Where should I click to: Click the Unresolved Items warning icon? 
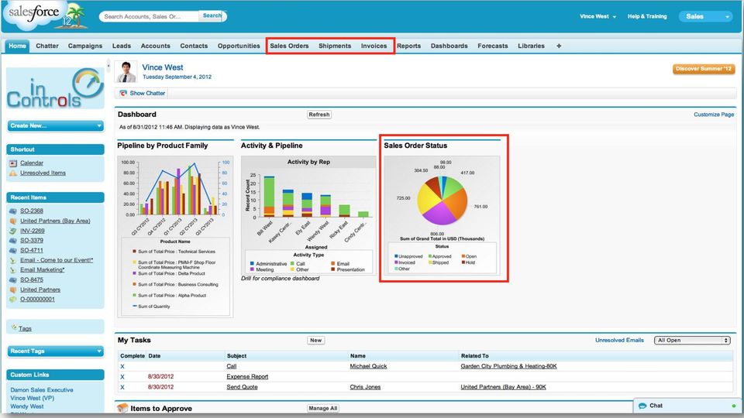click(x=13, y=173)
